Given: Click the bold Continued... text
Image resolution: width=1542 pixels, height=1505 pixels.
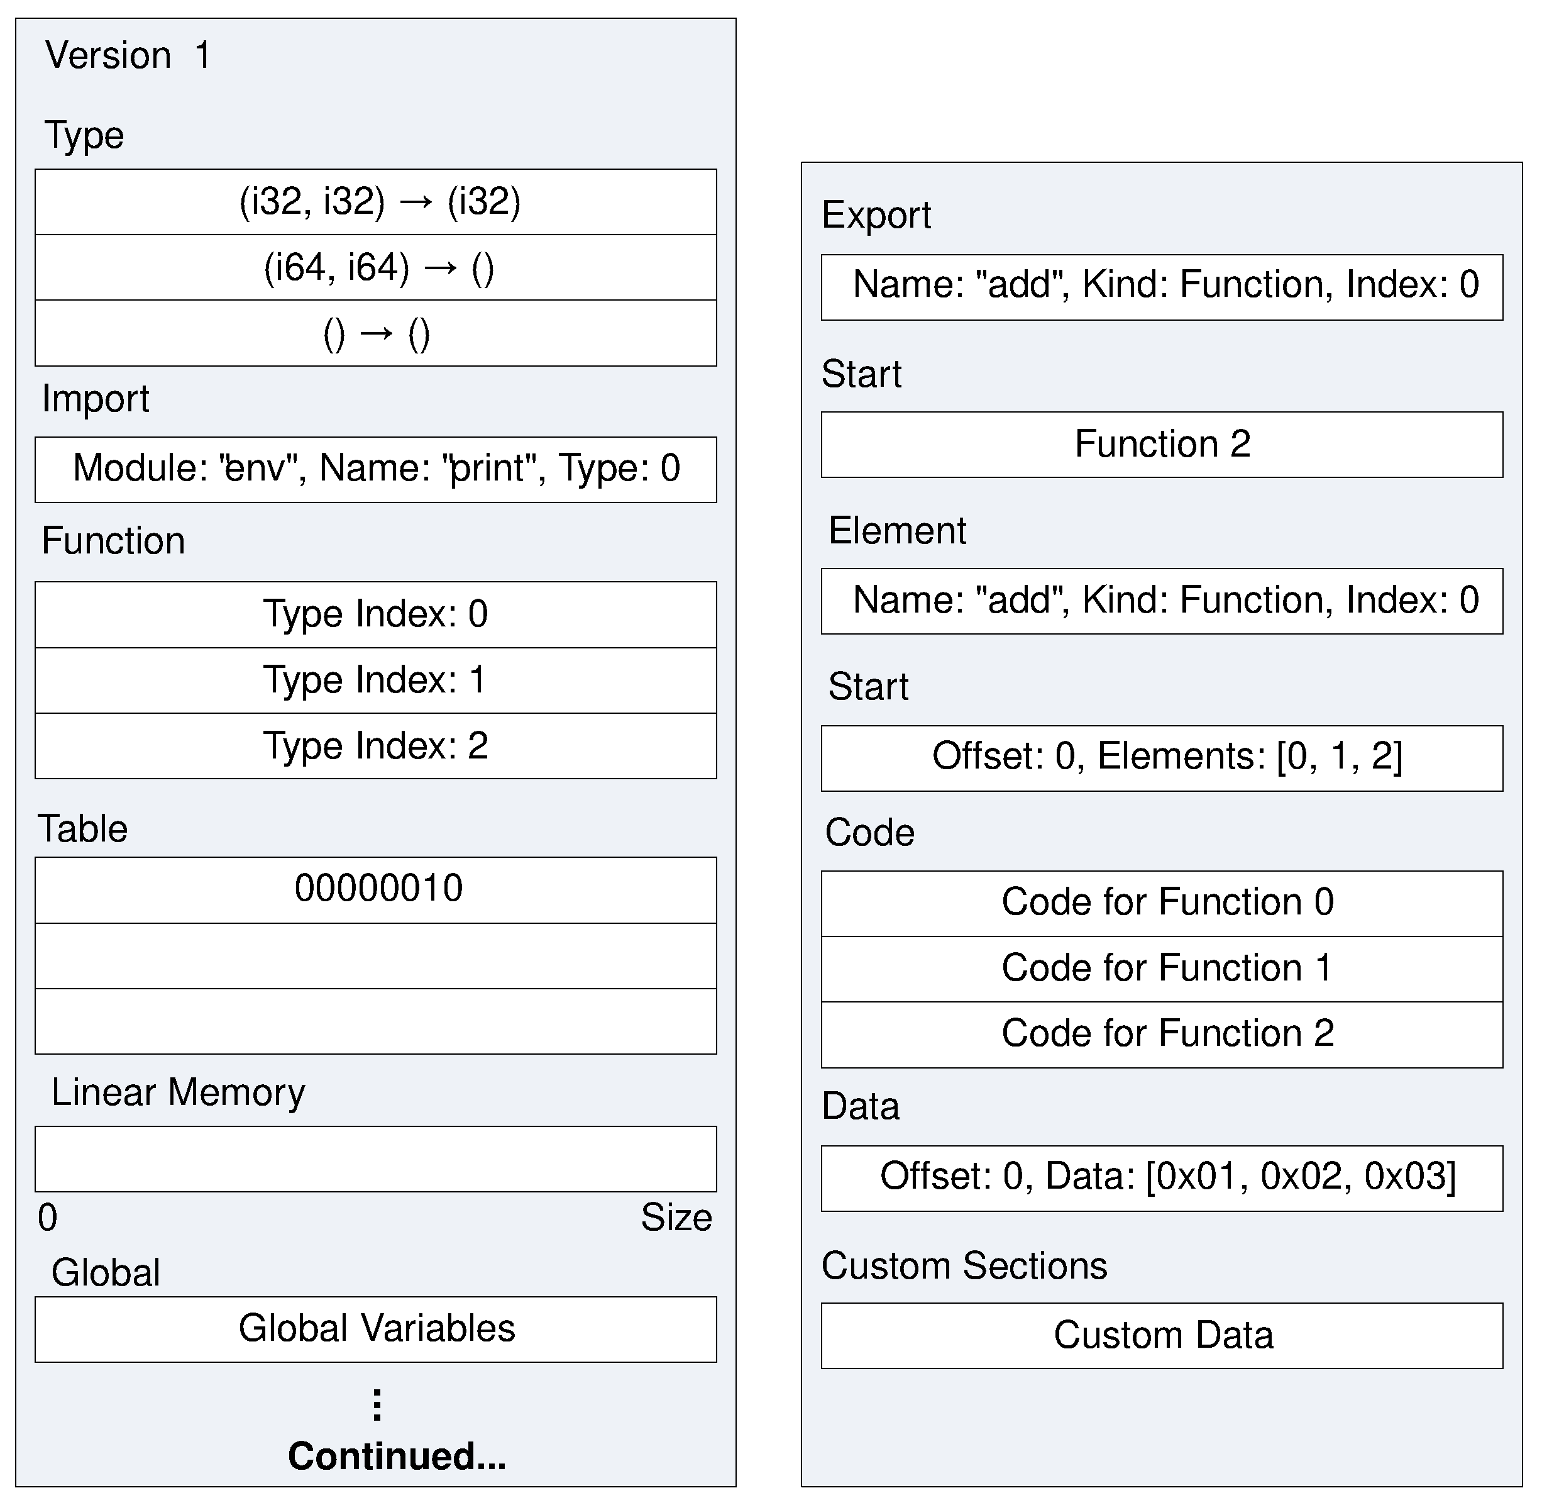Looking at the screenshot, I should pos(397,1455).
